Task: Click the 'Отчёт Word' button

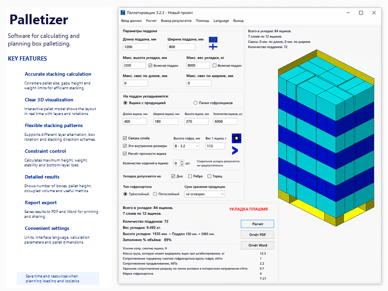Action: (258, 245)
